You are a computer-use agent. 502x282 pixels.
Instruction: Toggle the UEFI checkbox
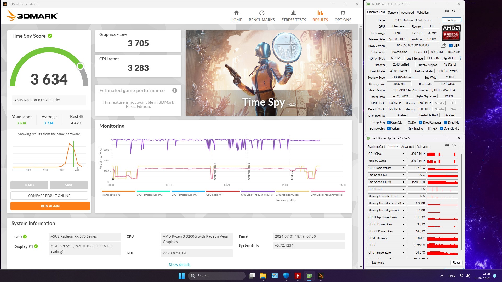(x=451, y=46)
